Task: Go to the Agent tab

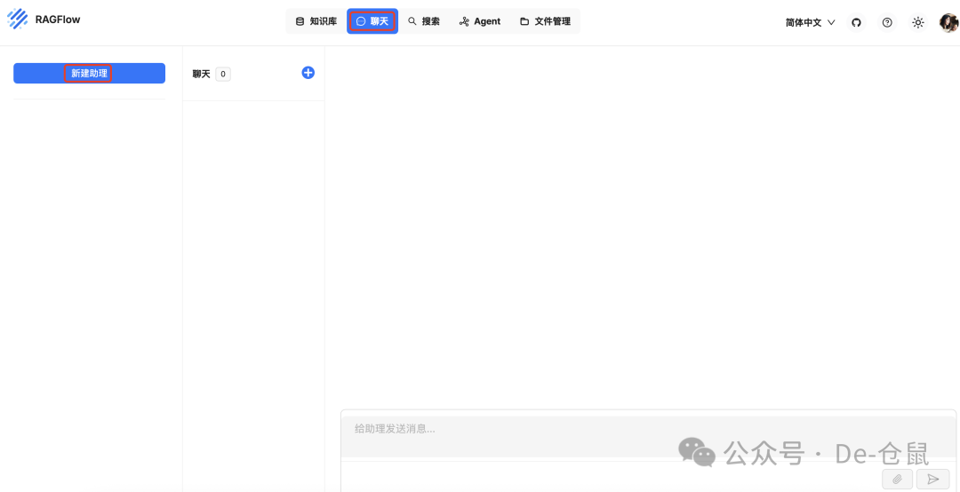Action: 480,21
